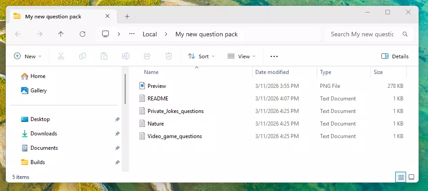
Task: Close the My new question pack tab
Action: [x=108, y=17]
